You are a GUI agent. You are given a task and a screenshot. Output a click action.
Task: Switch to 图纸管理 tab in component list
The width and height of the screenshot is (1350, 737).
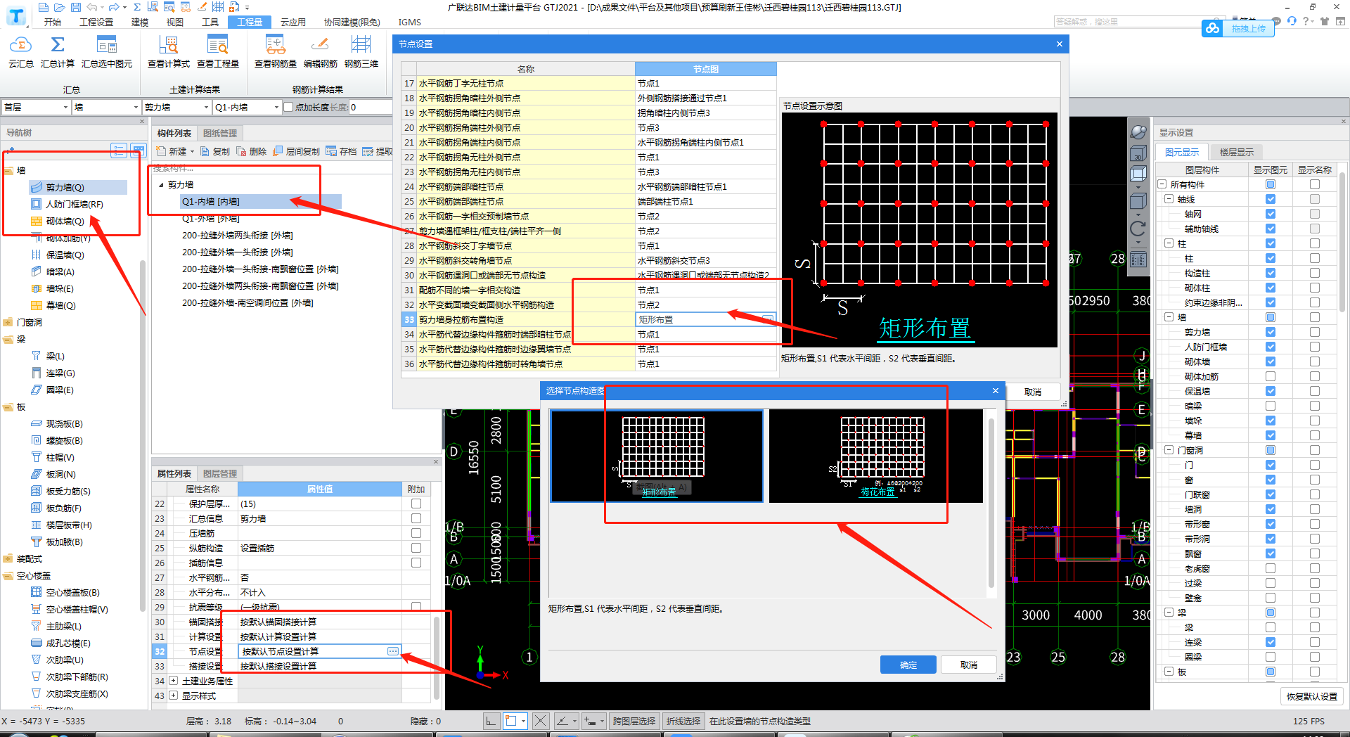click(220, 133)
